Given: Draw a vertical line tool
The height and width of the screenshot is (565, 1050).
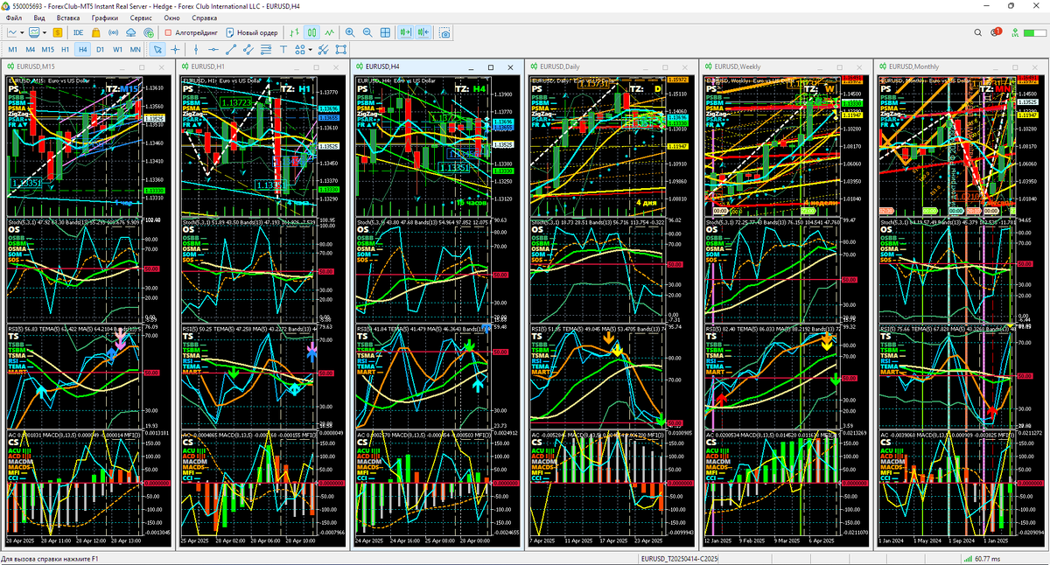Looking at the screenshot, I should (x=196, y=50).
